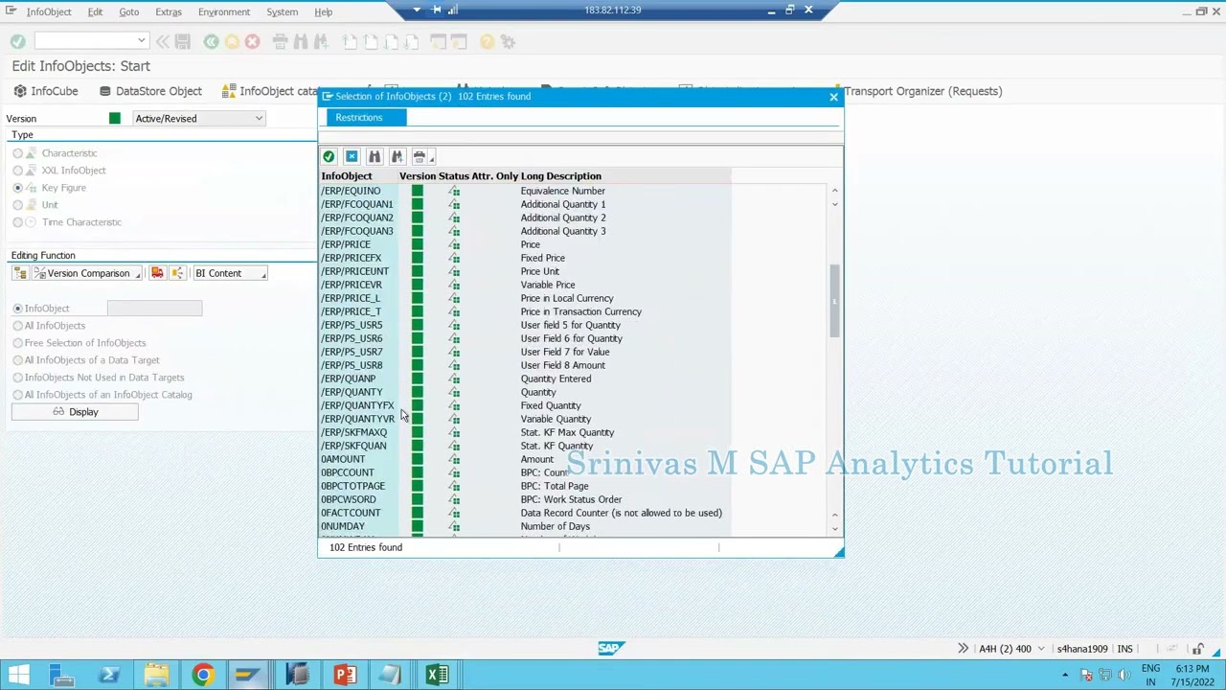
Task: Click the Display button
Action: point(75,412)
